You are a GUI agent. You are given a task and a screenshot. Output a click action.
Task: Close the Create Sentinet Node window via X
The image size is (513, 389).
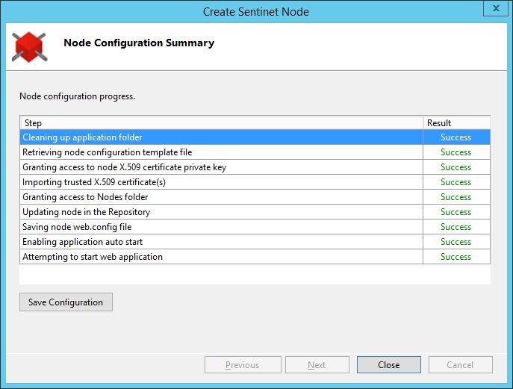496,8
